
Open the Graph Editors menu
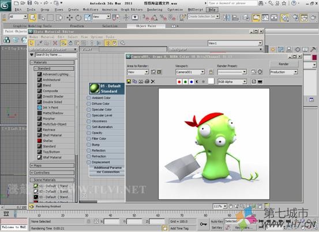(132, 10)
